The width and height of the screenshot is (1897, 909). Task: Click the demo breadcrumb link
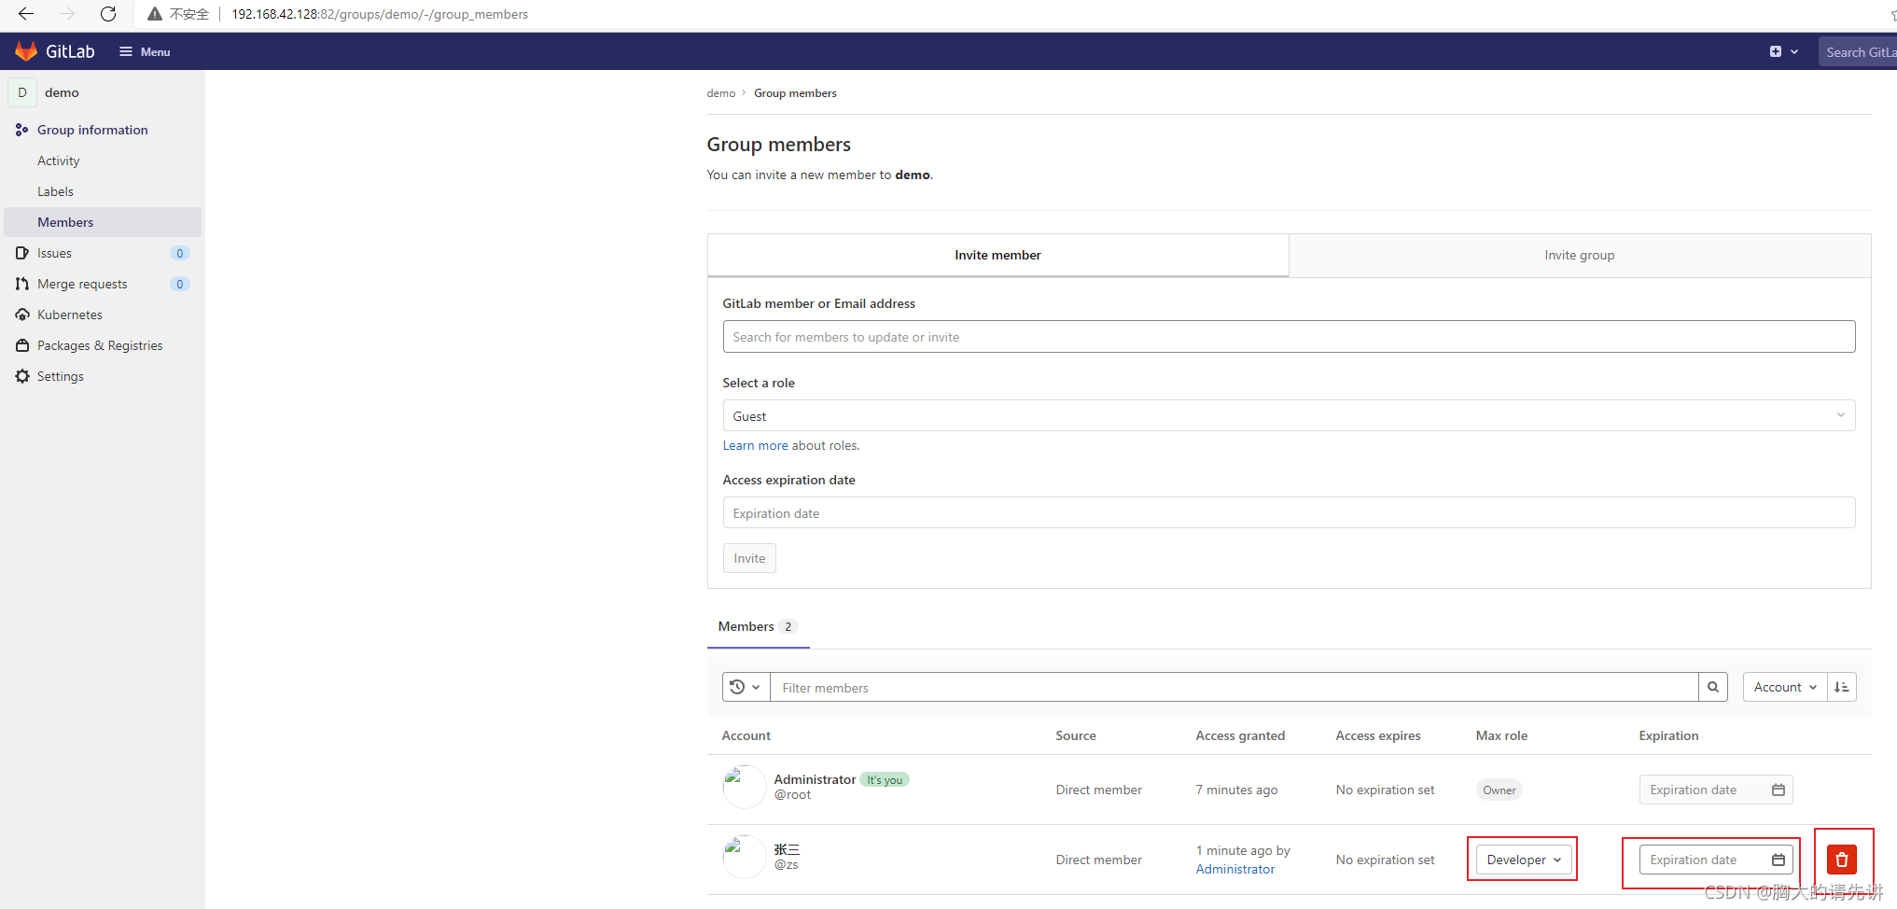click(720, 93)
